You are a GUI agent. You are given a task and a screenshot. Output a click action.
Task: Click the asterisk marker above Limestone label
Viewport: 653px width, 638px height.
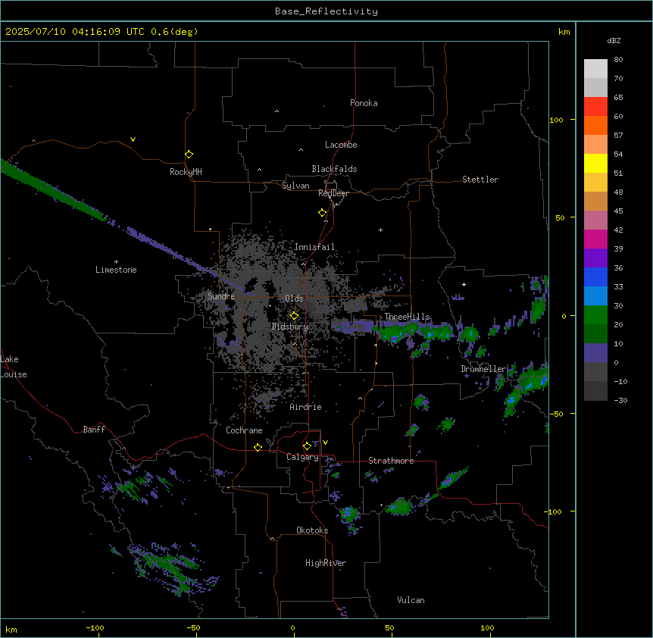click(x=116, y=262)
